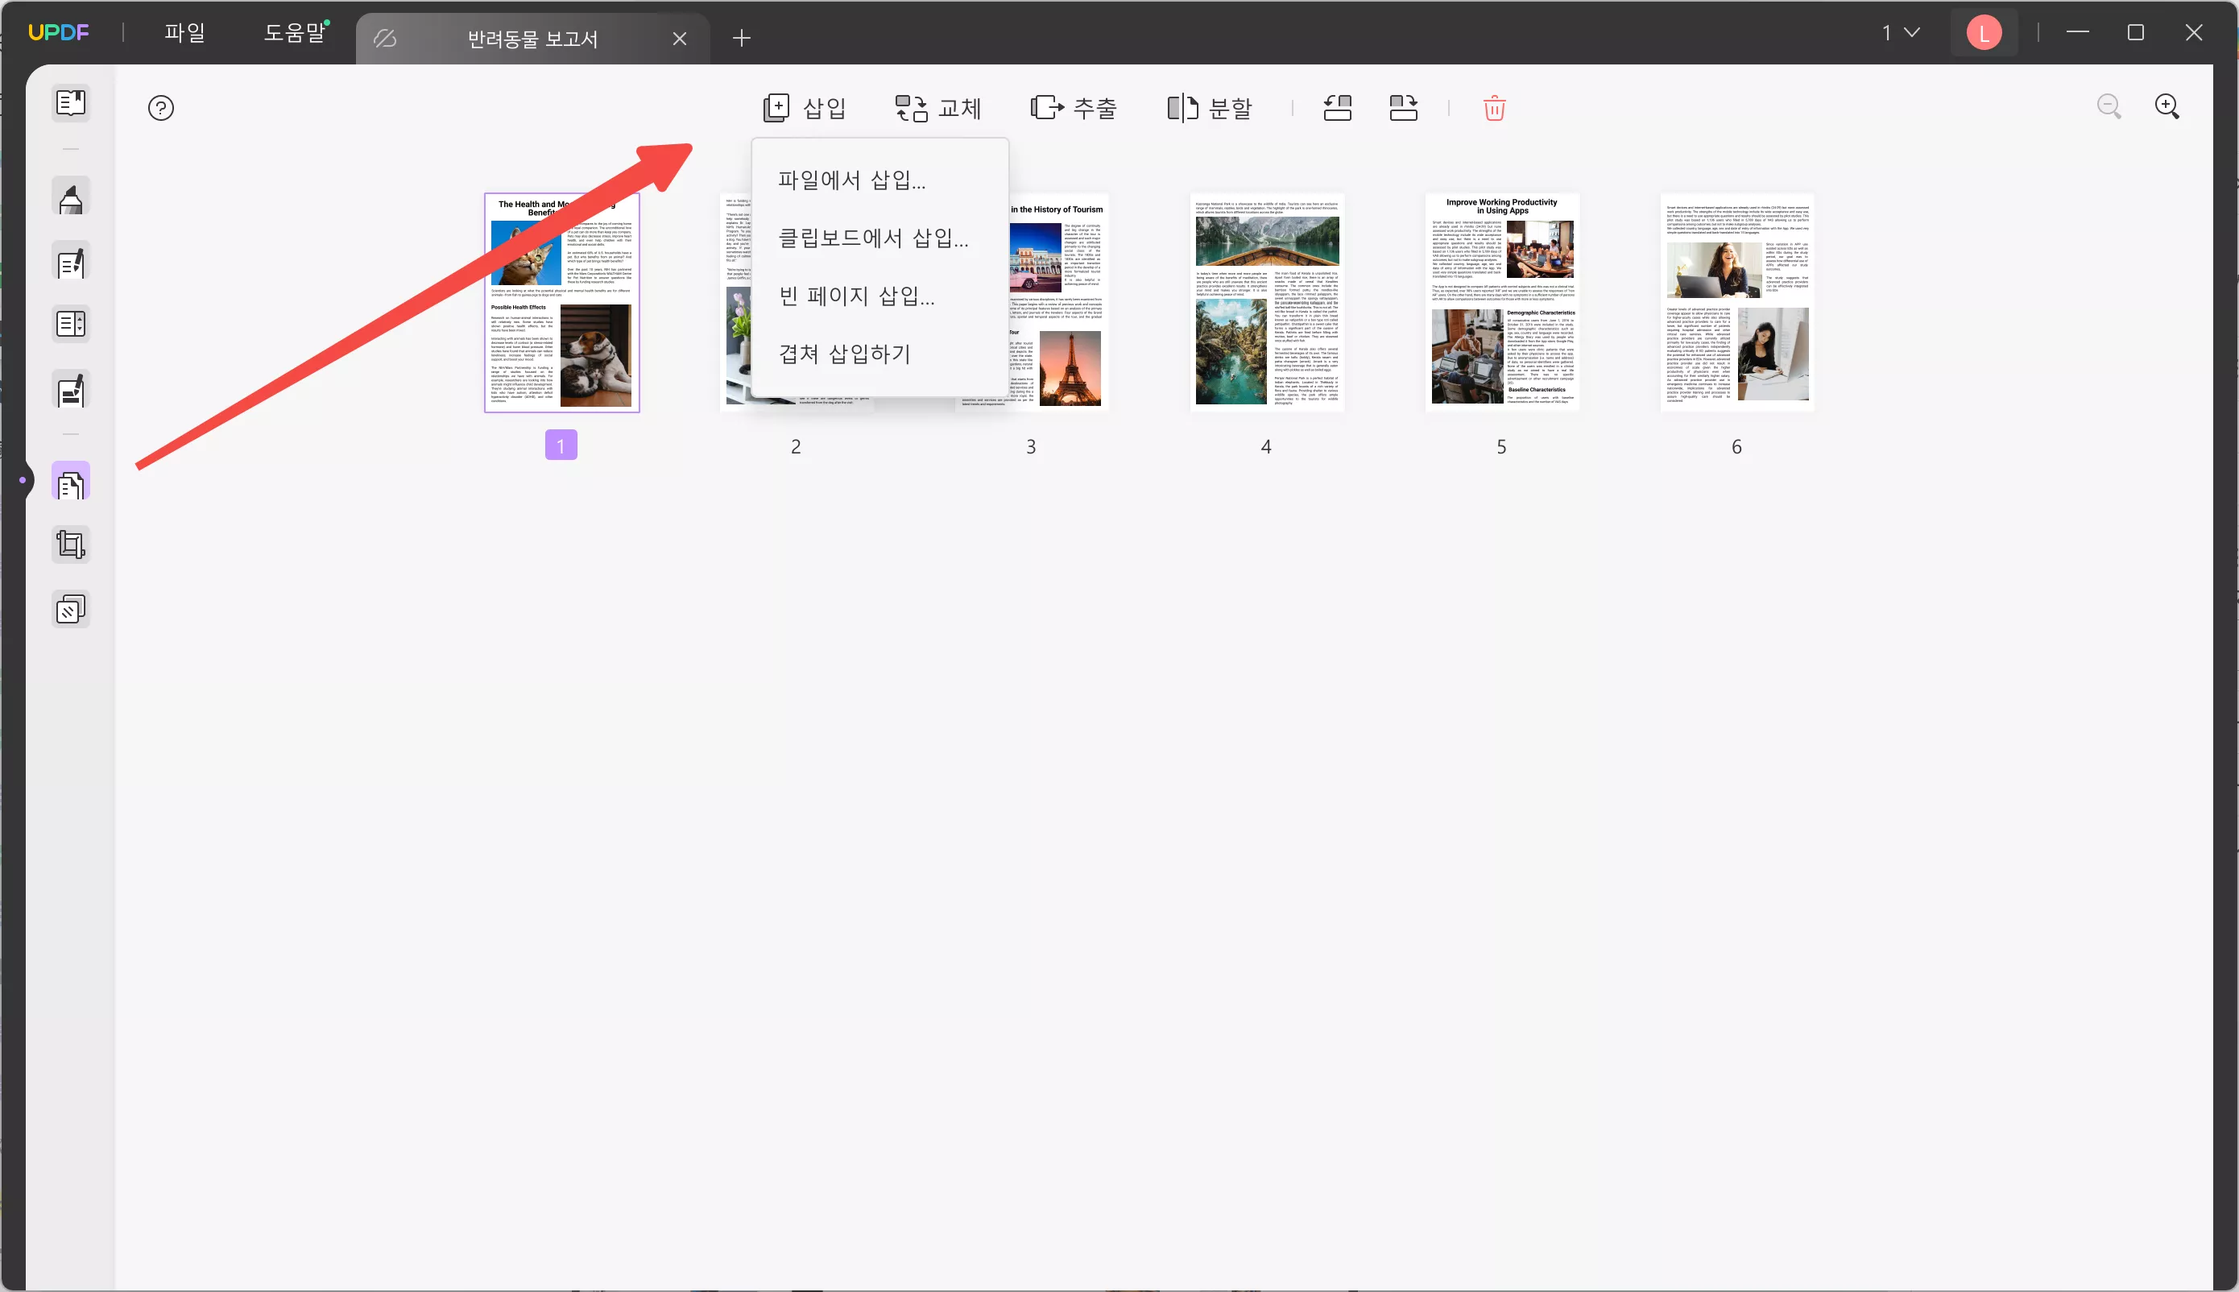The height and width of the screenshot is (1292, 2239).
Task: Click the red Delete pages trash icon
Action: 1494,108
